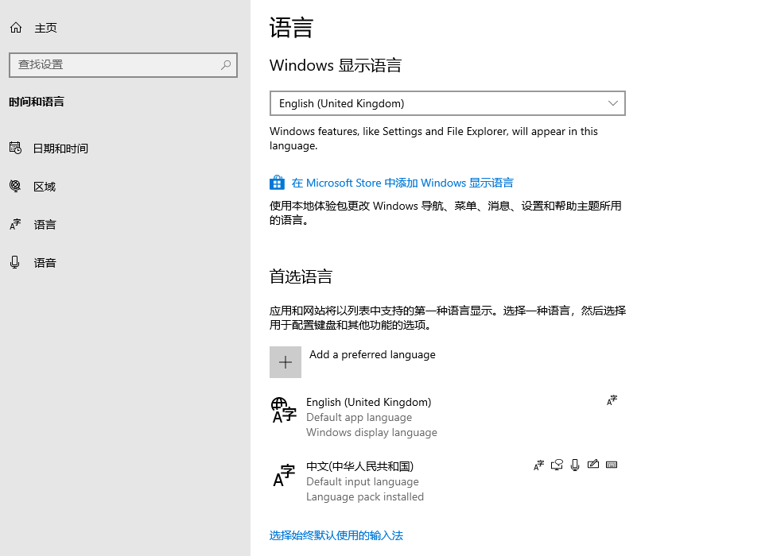Screen dimensions: 773x556
Task: Click the 区域 globe icon
Action: (15, 186)
